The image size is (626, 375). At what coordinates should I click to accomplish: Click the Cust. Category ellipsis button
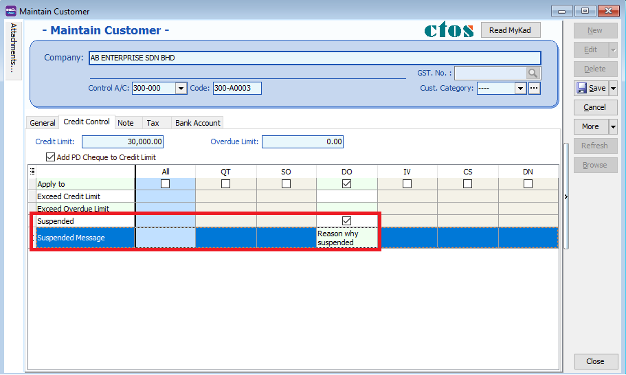point(534,88)
